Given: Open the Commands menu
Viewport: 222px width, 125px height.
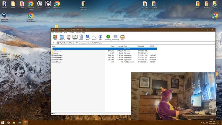Looking at the screenshot, I should click(x=59, y=33).
